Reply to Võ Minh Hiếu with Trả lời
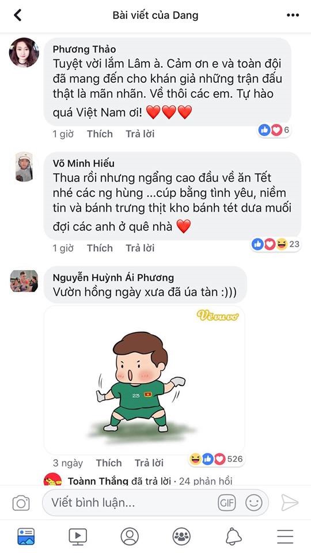 pos(140,248)
